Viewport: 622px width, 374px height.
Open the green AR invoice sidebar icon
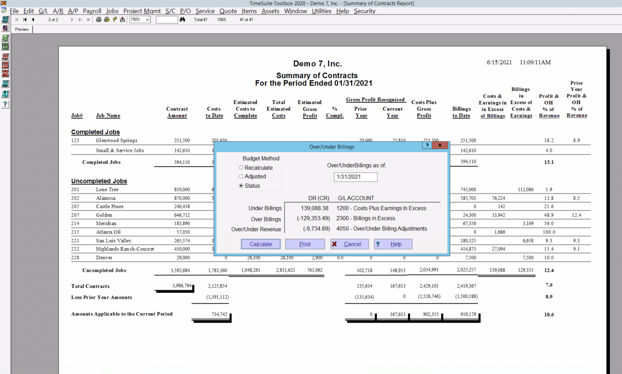coord(5,38)
